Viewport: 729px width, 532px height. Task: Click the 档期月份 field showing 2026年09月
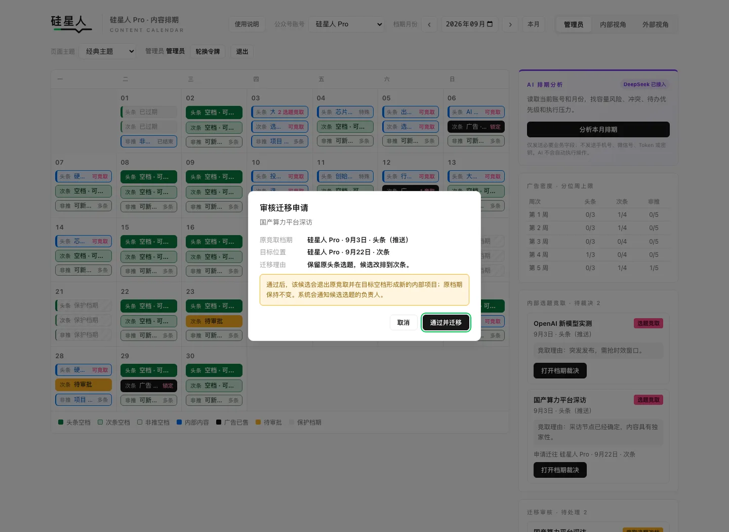coord(469,24)
